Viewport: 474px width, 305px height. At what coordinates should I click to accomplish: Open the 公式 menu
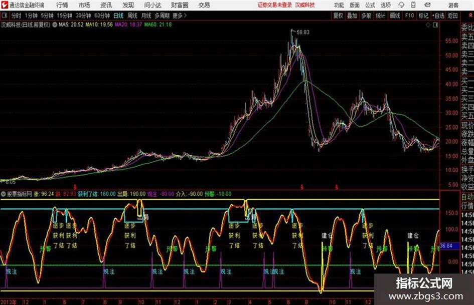pos(370,5)
